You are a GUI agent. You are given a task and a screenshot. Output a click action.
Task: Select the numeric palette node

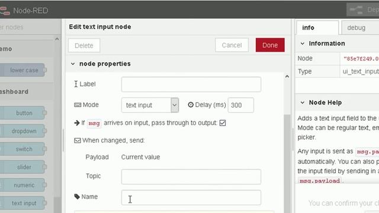pos(23,185)
